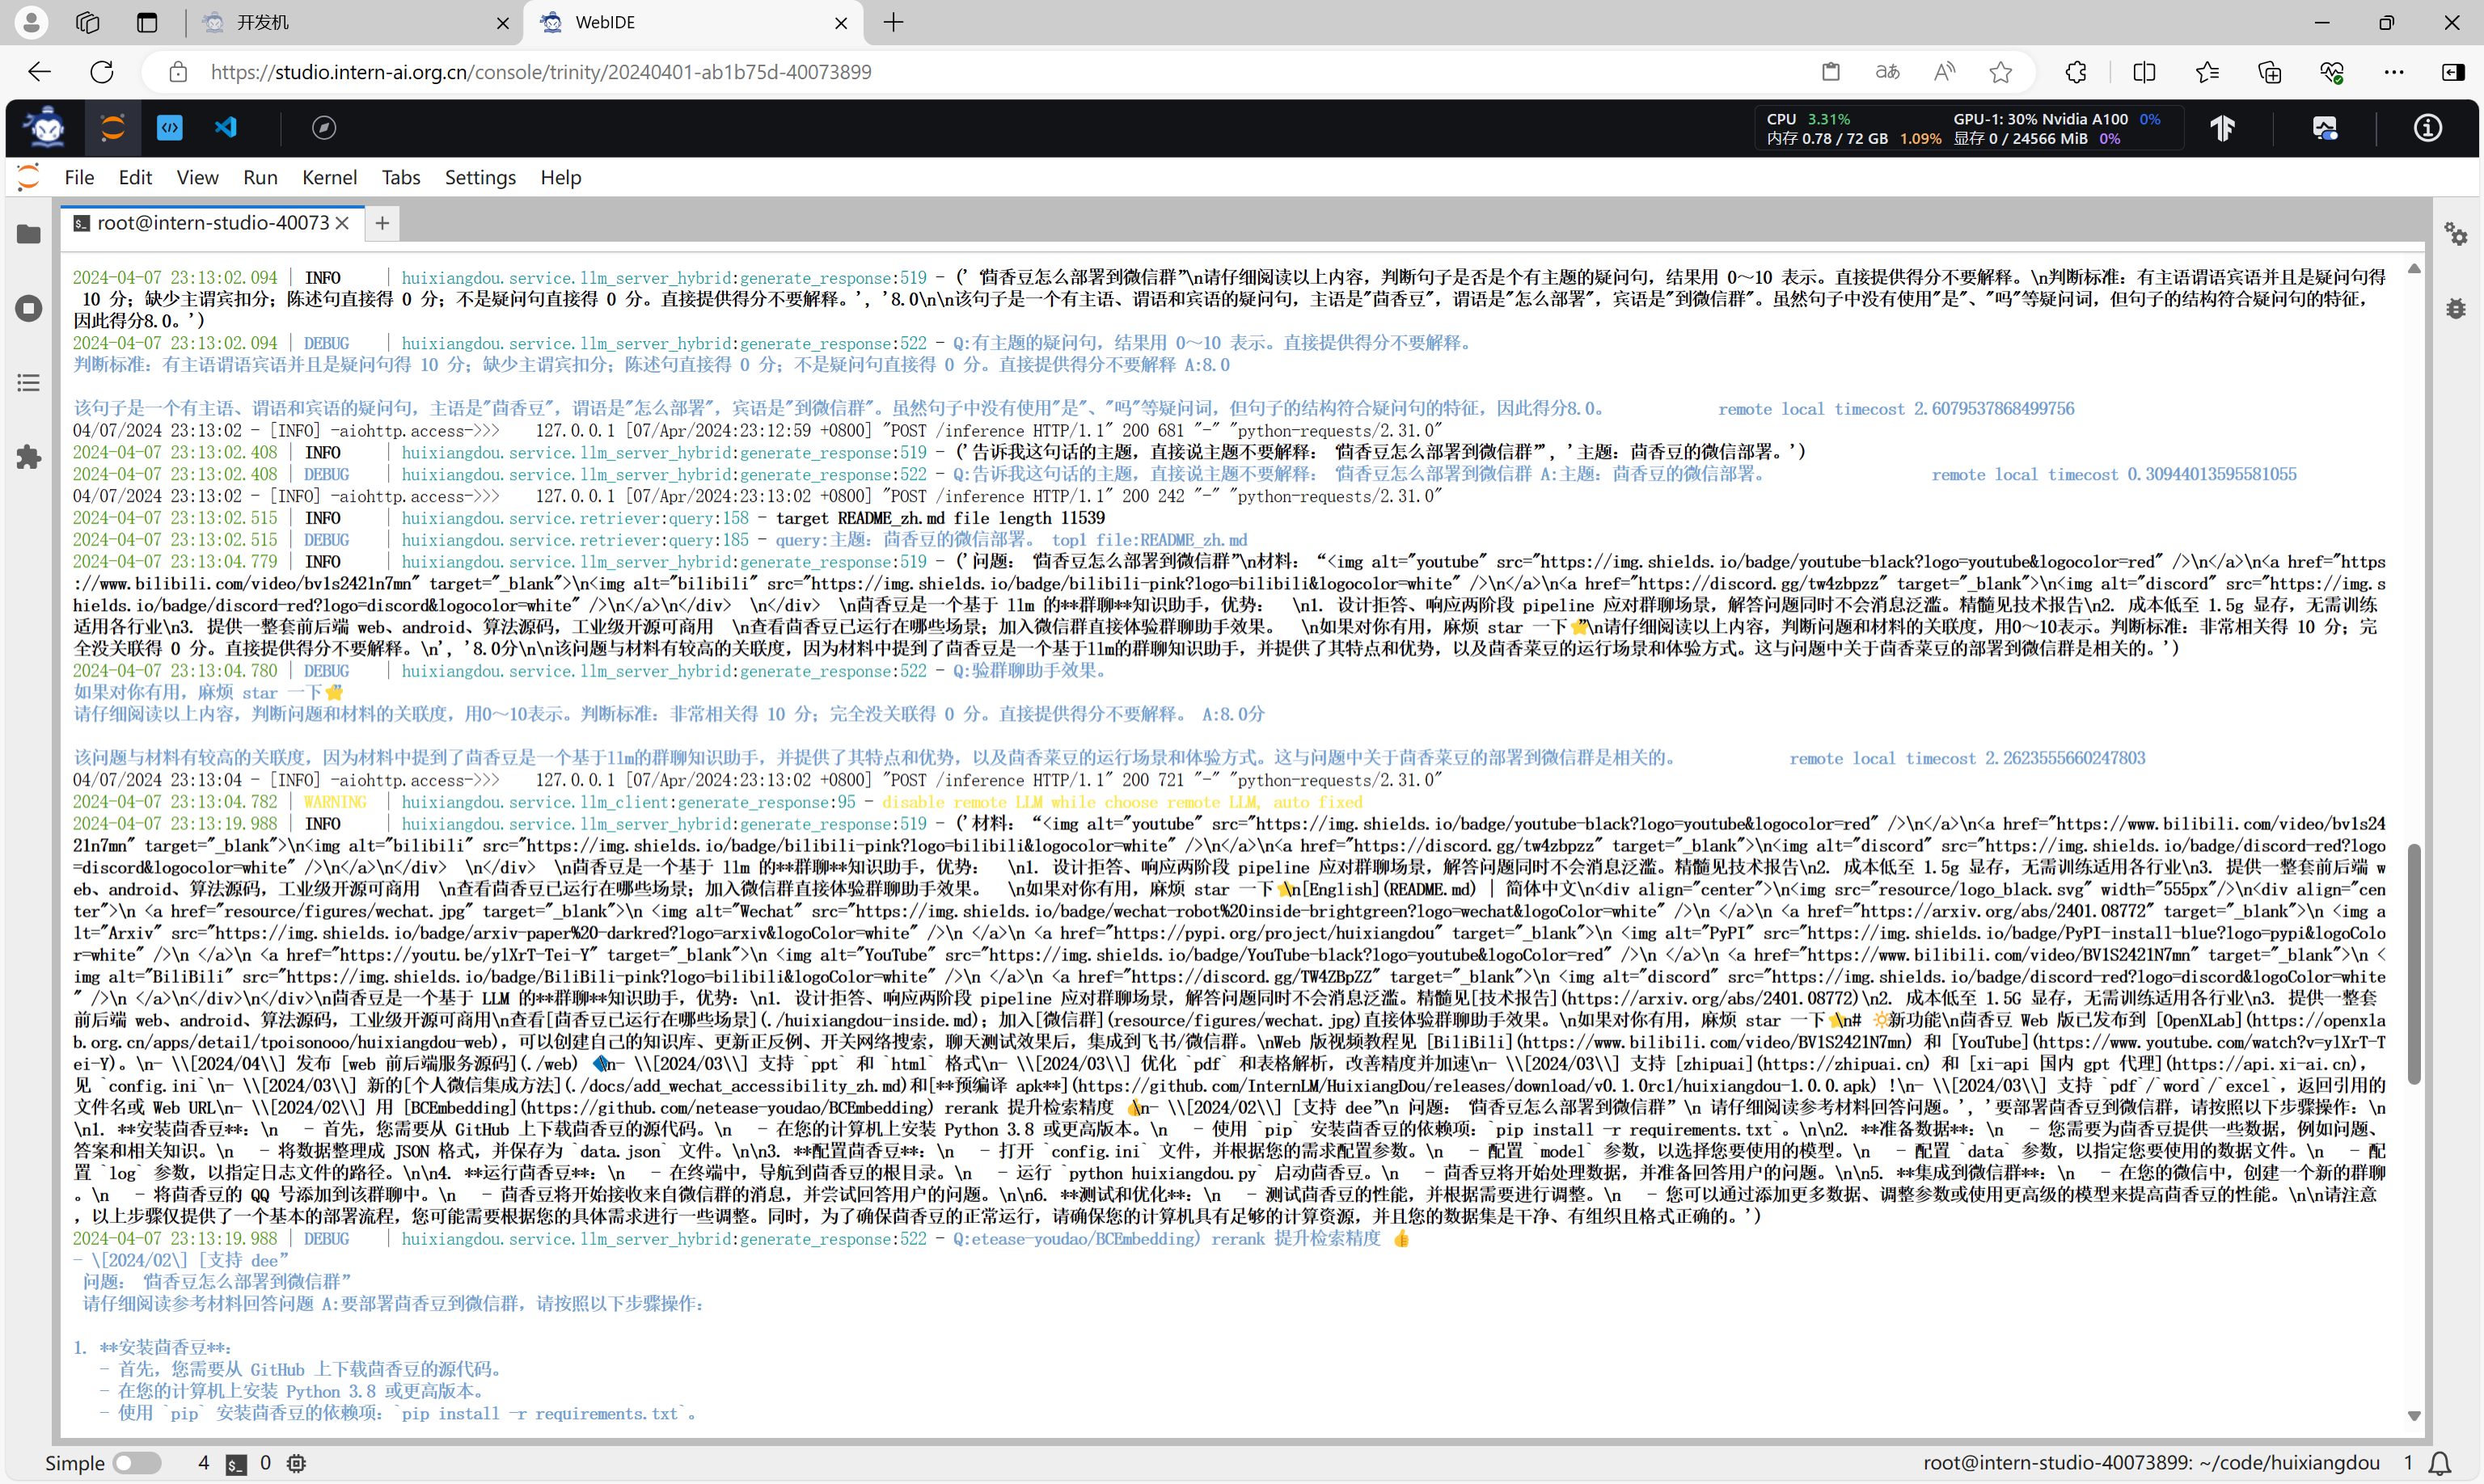
Task: Open the Help menu
Action: click(560, 177)
